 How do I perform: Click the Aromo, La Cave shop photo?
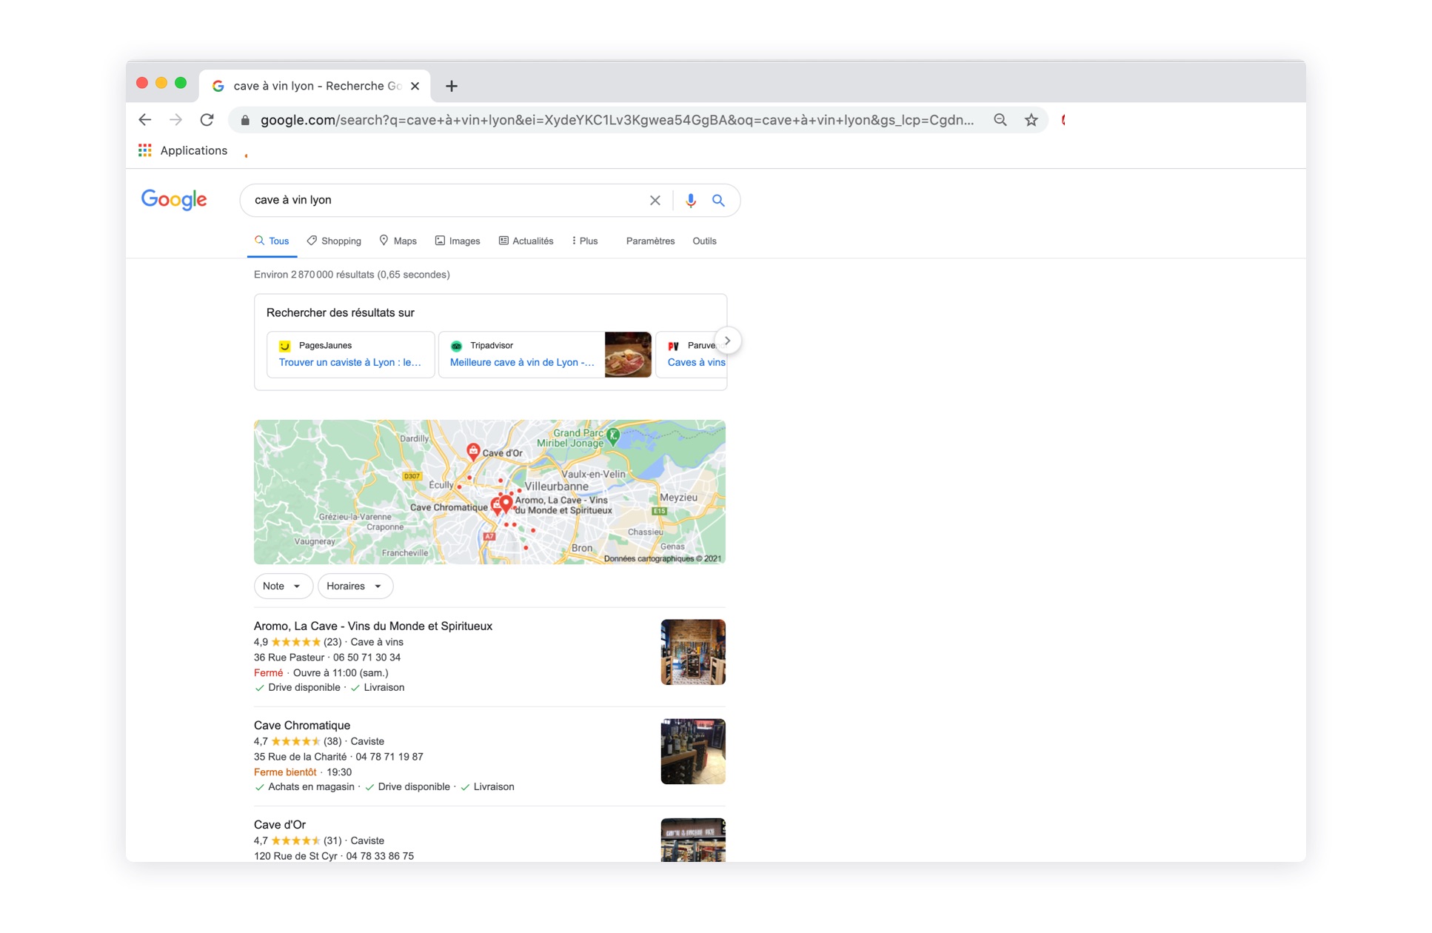point(693,652)
